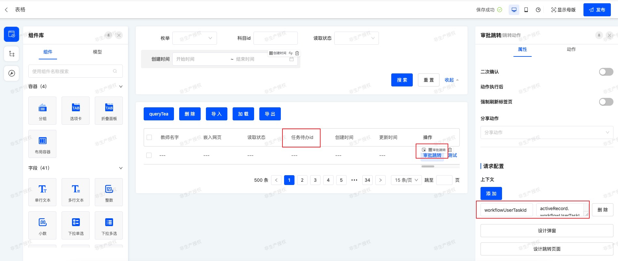Click the select-parent cursor icon above 审批跳转
This screenshot has height=261, width=618.
[x=424, y=150]
